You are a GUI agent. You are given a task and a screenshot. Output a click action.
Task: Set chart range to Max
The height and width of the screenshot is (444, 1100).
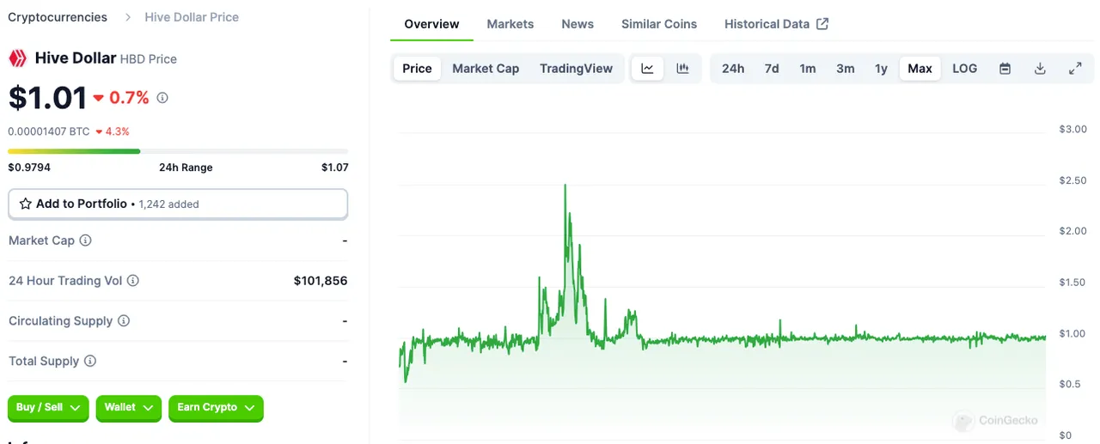coord(920,69)
